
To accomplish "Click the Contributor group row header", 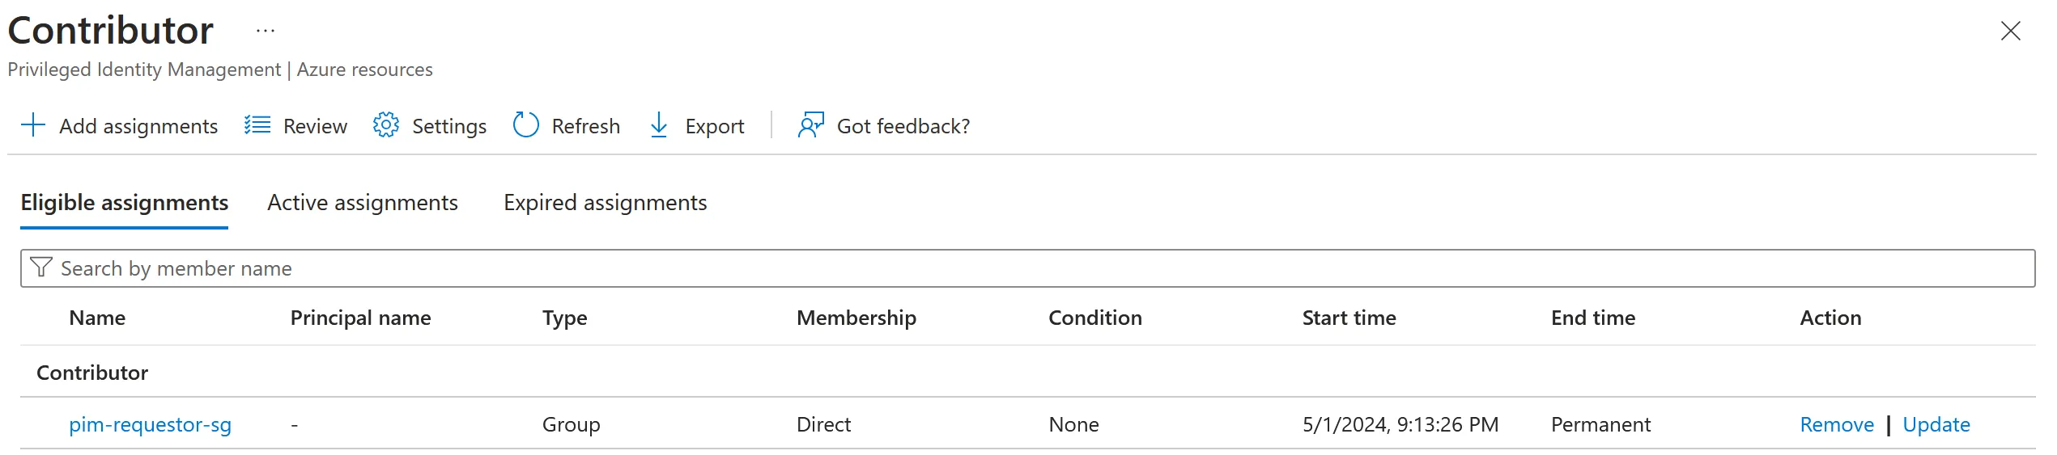I will pyautogui.click(x=92, y=373).
